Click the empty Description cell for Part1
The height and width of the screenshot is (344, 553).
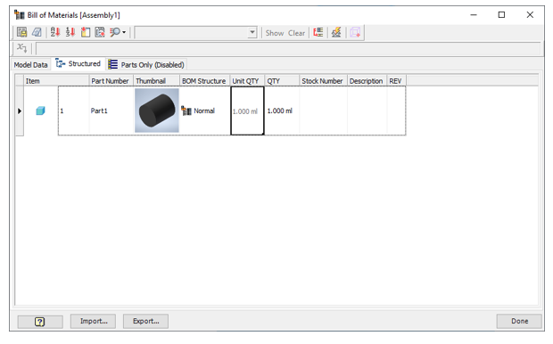coord(367,111)
